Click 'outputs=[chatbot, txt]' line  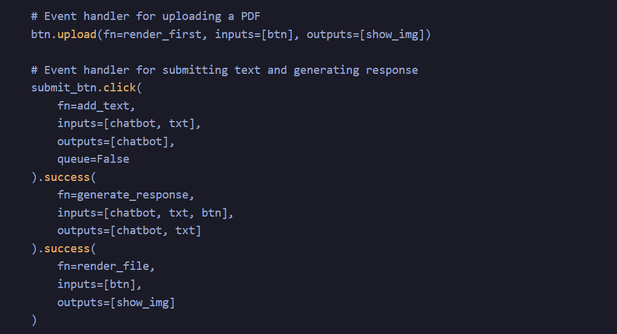click(x=129, y=231)
